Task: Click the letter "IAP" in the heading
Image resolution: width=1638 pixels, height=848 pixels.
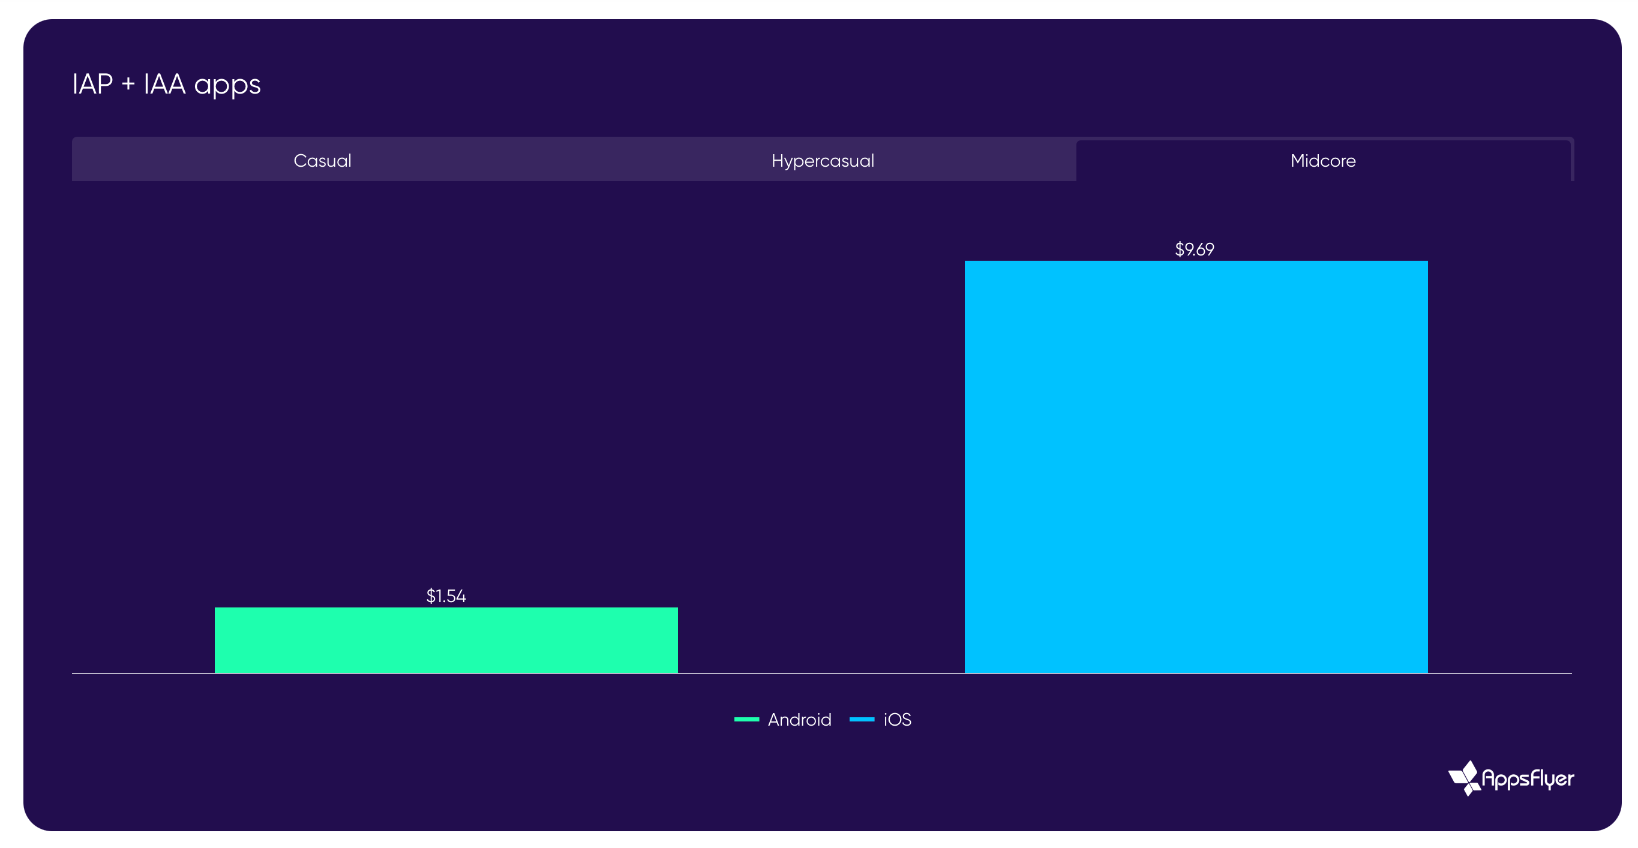Action: click(x=93, y=84)
